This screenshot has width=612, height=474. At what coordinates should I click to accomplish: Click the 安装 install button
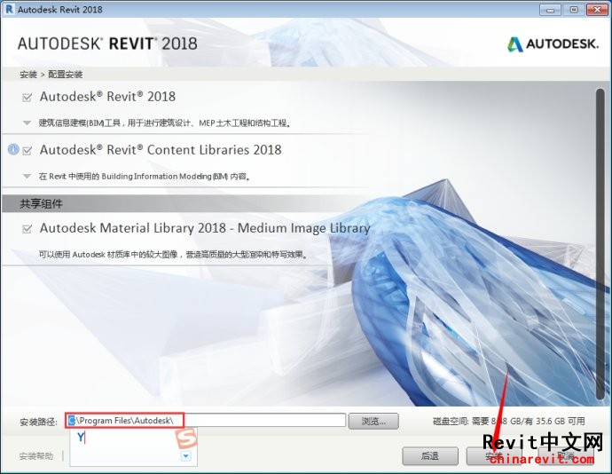(x=494, y=455)
